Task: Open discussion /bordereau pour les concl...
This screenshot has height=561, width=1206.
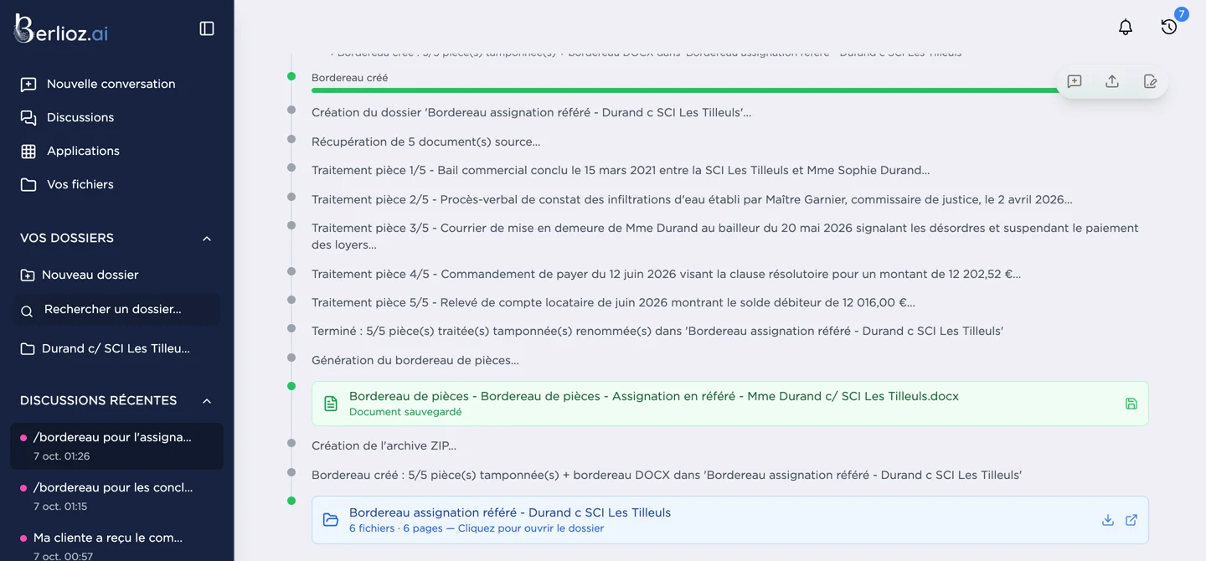Action: [x=117, y=496]
